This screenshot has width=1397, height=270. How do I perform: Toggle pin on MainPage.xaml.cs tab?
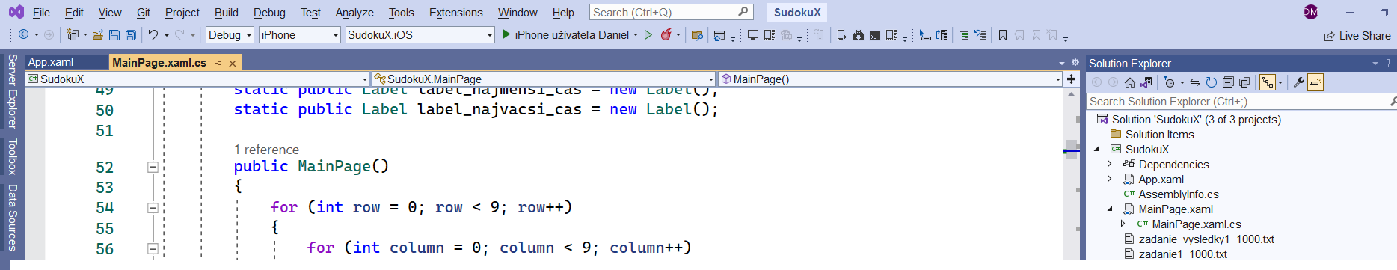218,63
